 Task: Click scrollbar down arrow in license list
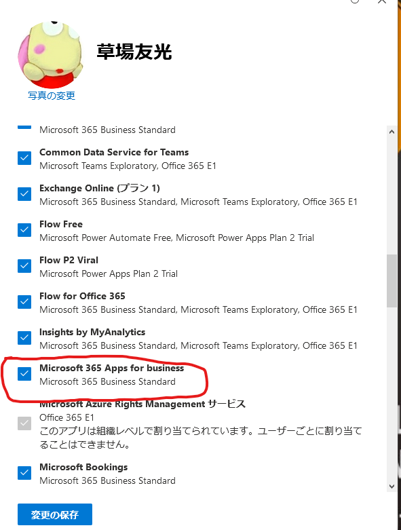coord(392,487)
